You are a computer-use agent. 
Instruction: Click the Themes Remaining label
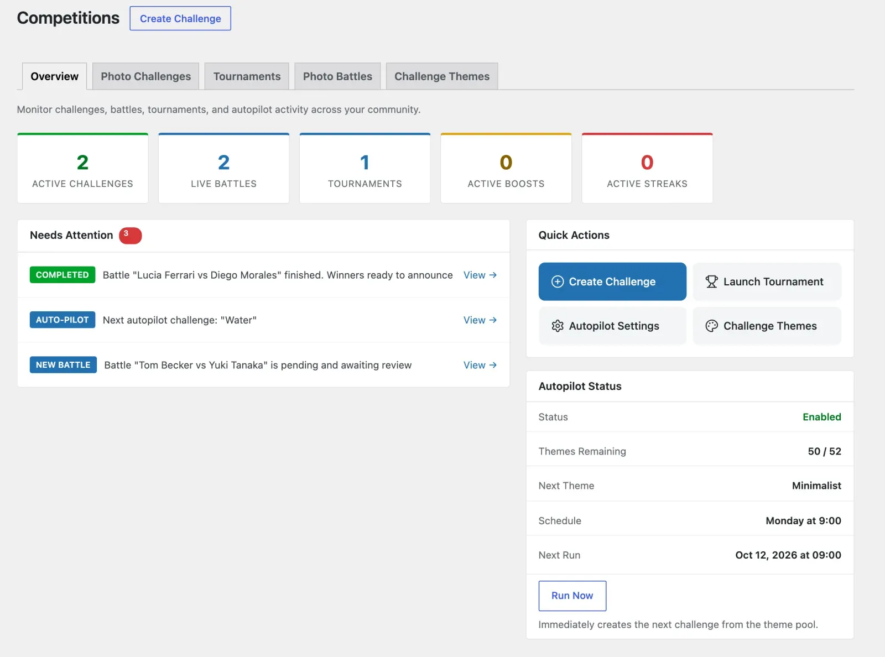coord(582,451)
